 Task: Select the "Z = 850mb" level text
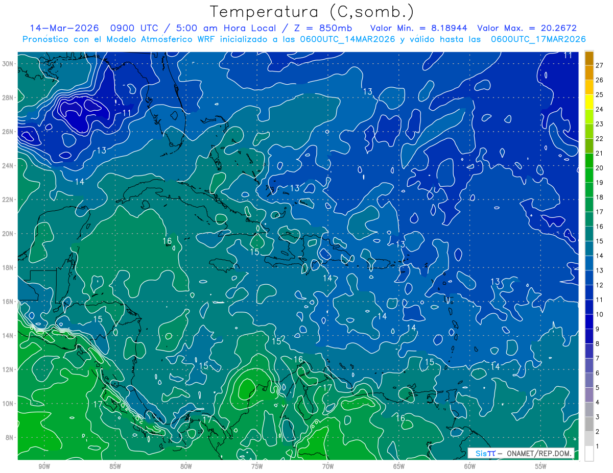[x=323, y=28]
